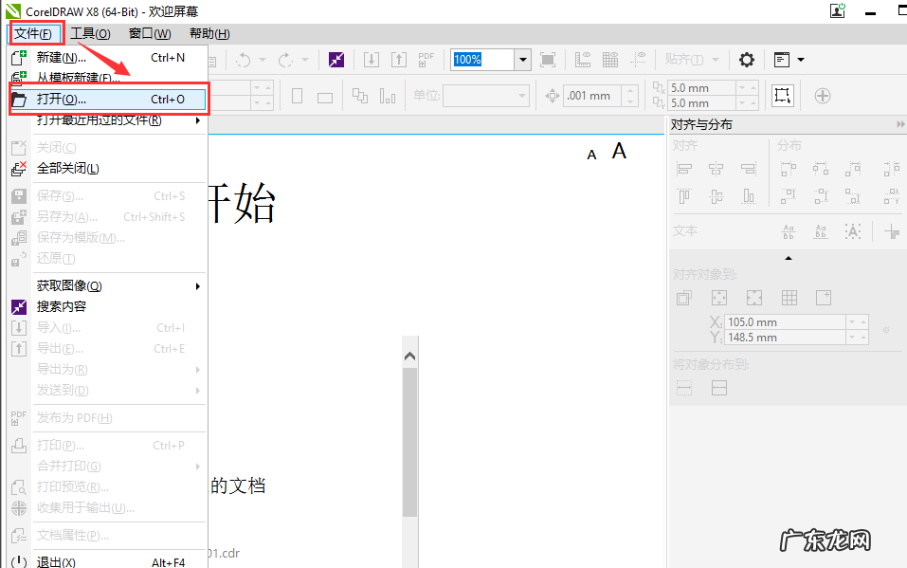This screenshot has height=568, width=907.
Task: Click the full-screen preview icon near the zoom box
Action: click(x=547, y=60)
